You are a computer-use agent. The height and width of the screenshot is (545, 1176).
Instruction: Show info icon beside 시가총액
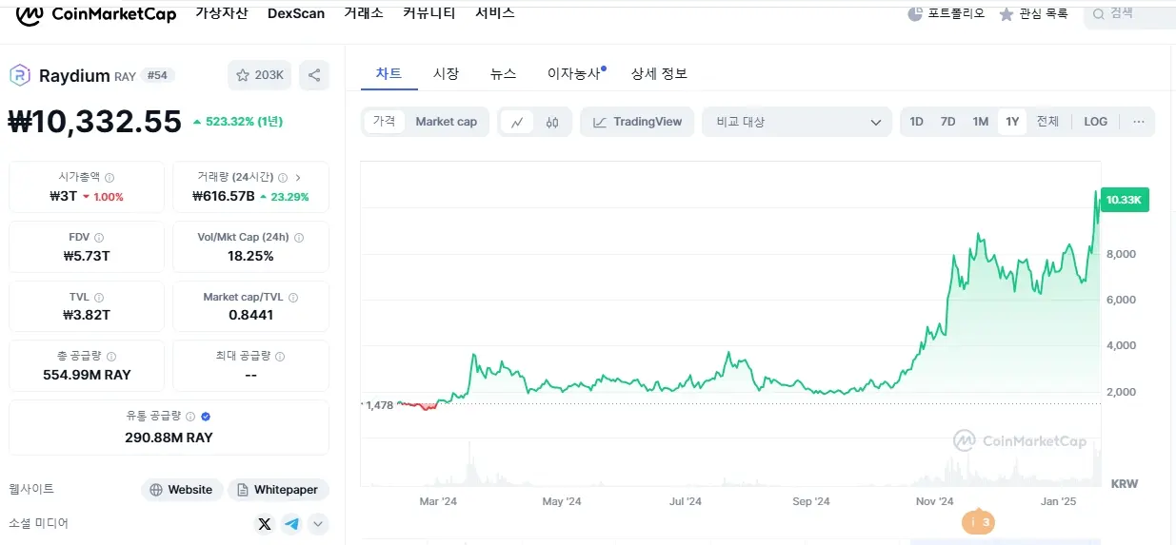pyautogui.click(x=110, y=178)
